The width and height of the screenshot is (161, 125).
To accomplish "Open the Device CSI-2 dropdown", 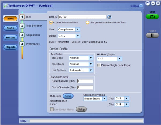I will click(78, 36).
